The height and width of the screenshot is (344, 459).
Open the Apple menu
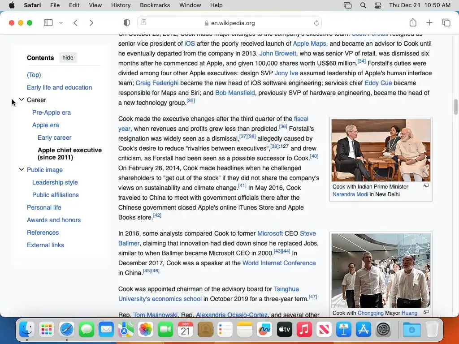pyautogui.click(x=12, y=5)
